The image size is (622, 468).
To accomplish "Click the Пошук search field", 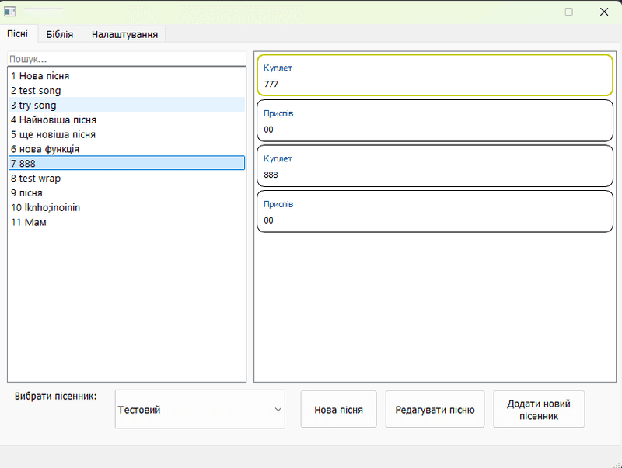I will pyautogui.click(x=127, y=59).
